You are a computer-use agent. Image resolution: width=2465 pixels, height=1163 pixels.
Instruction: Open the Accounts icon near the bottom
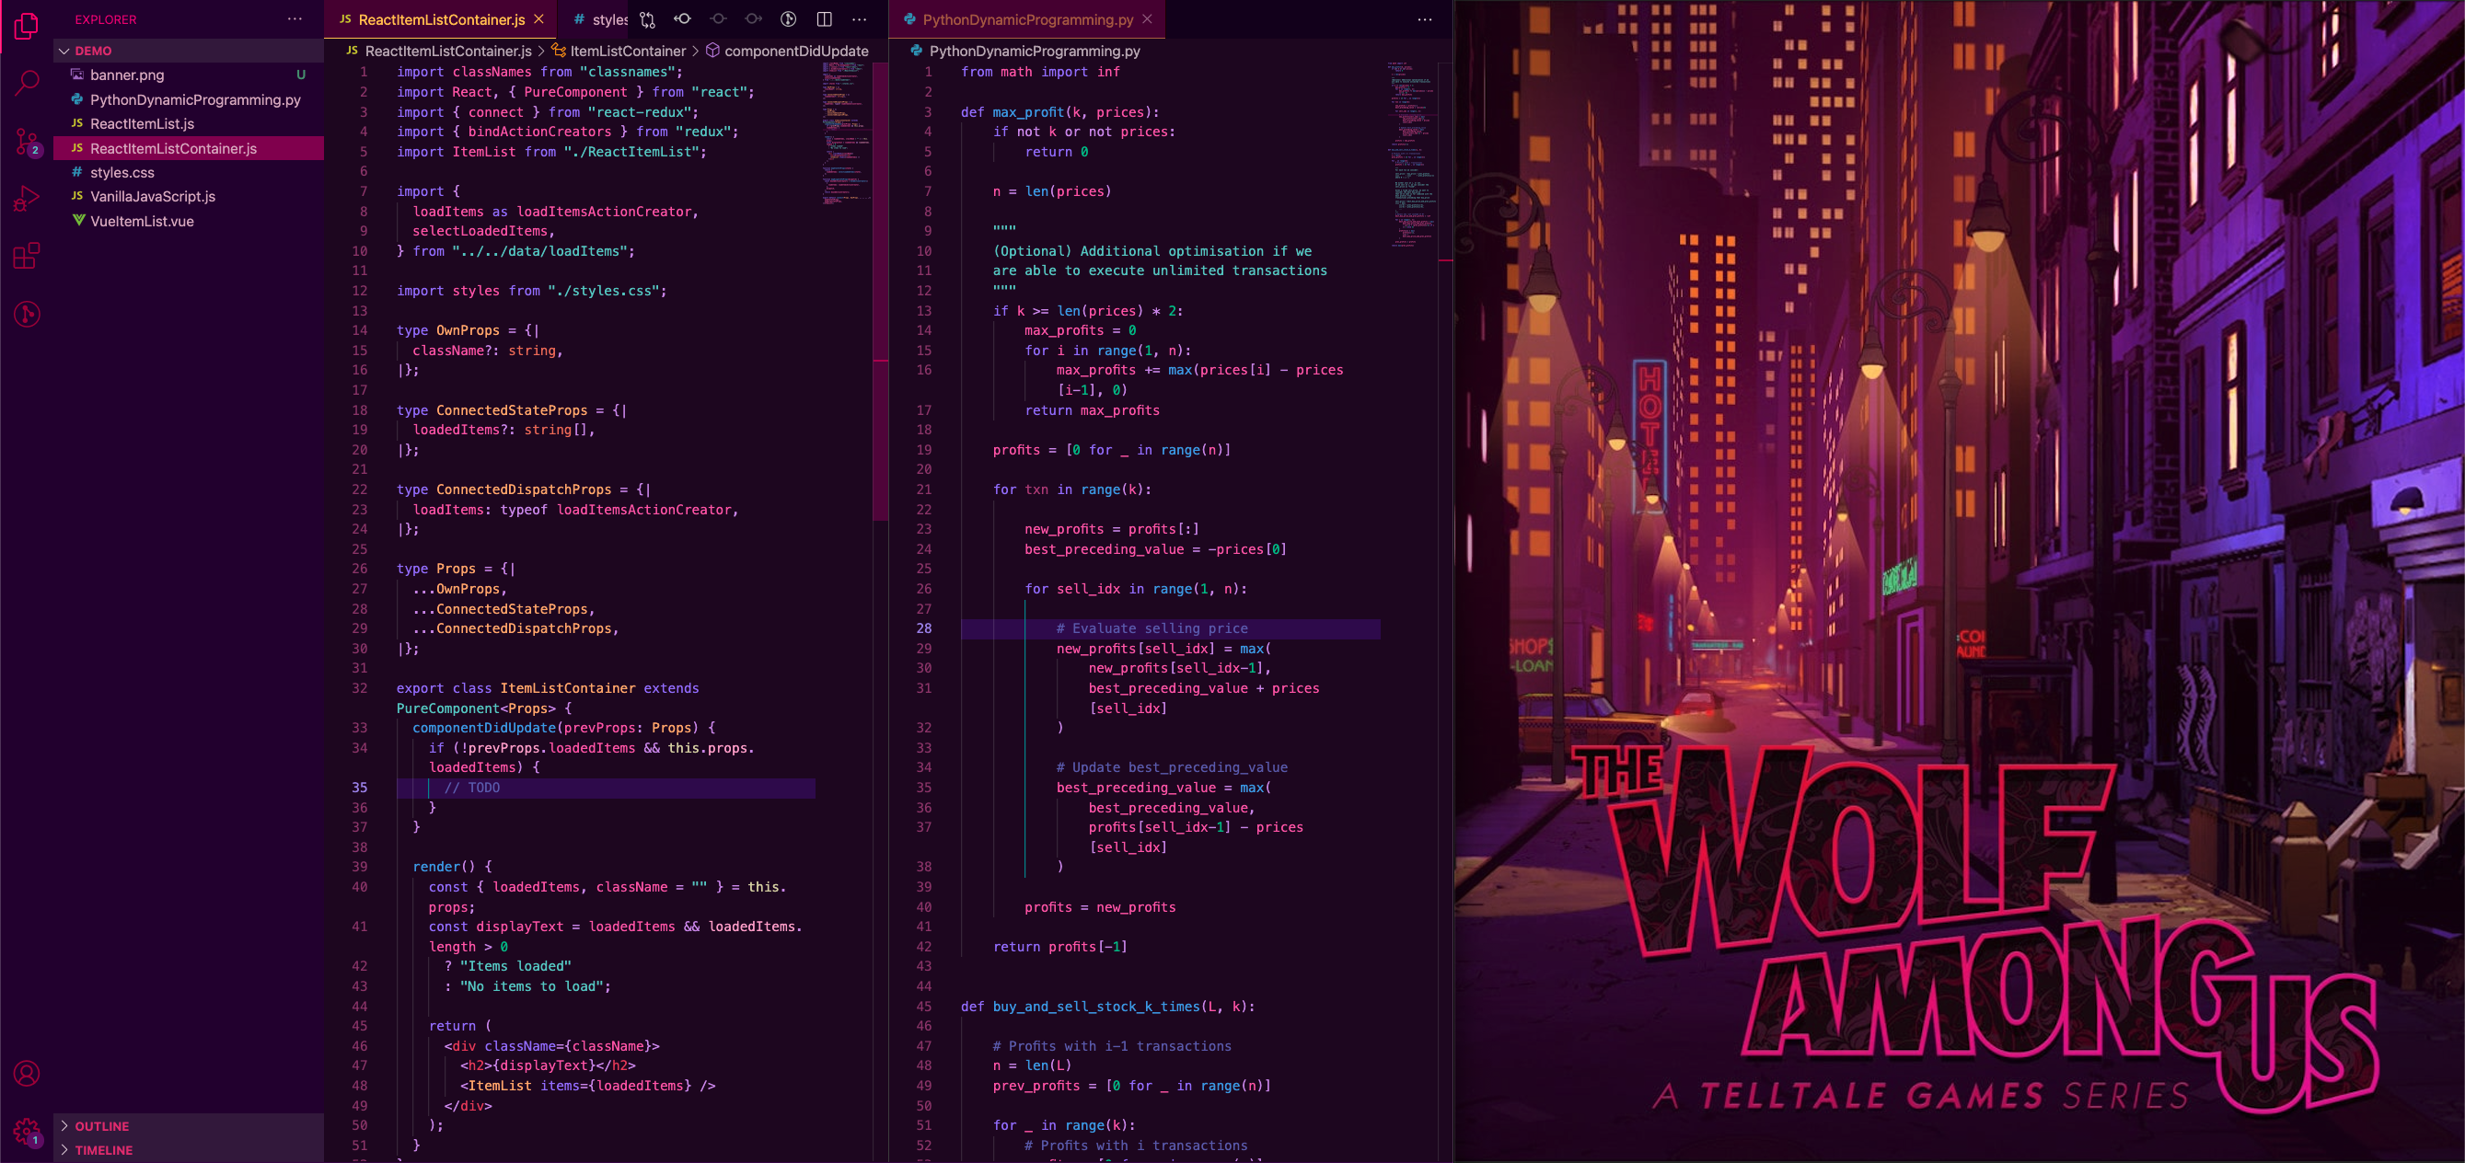tap(26, 1074)
